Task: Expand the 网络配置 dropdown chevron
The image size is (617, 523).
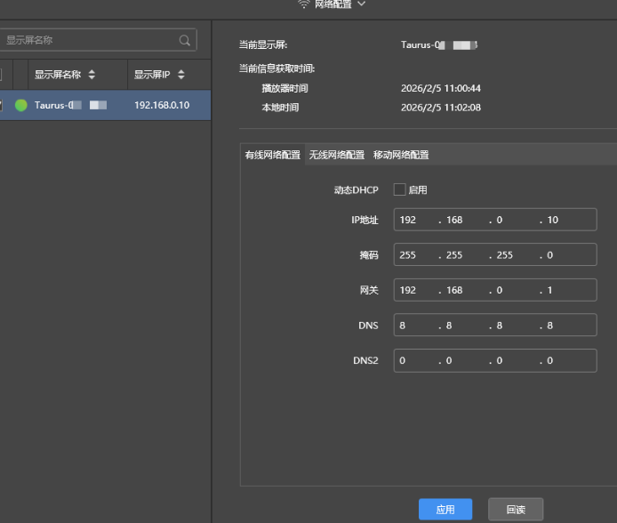Action: pos(361,4)
